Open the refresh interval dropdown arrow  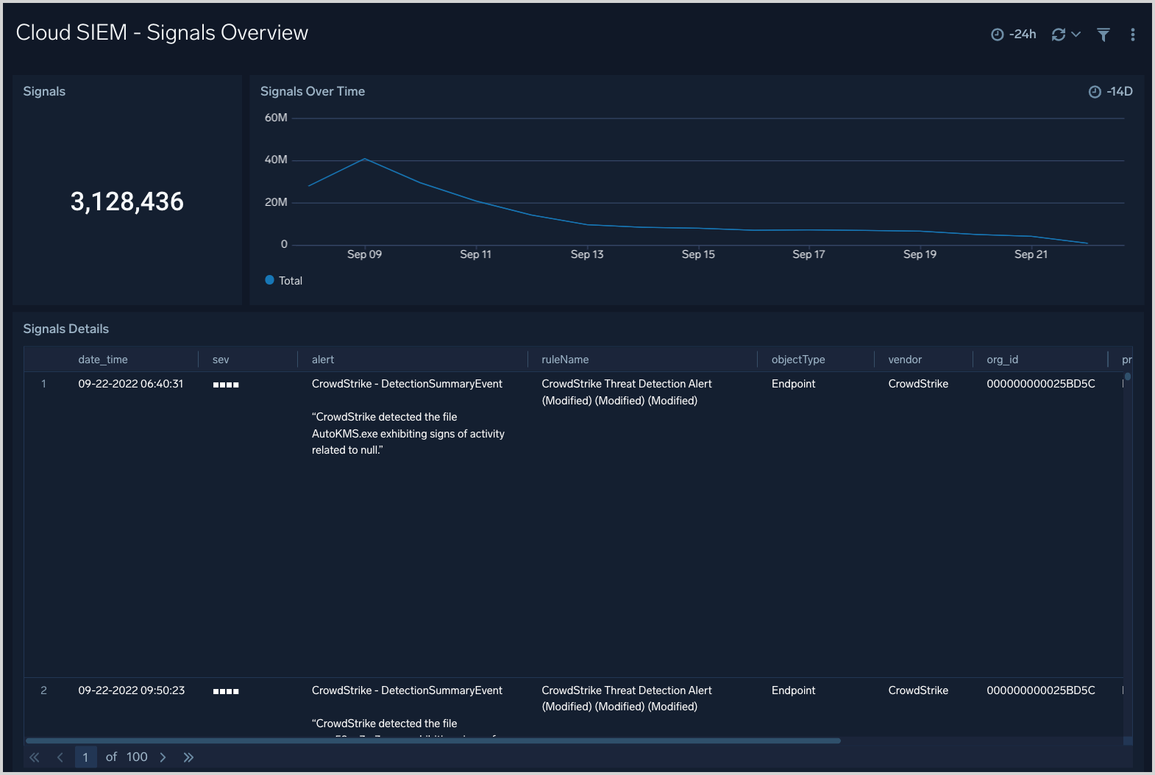[x=1076, y=35]
